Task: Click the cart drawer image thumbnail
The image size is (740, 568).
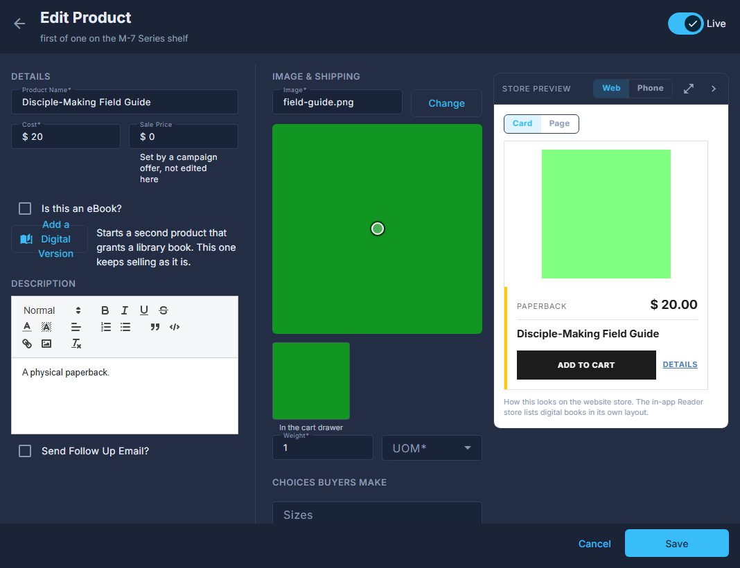Action: click(x=311, y=381)
